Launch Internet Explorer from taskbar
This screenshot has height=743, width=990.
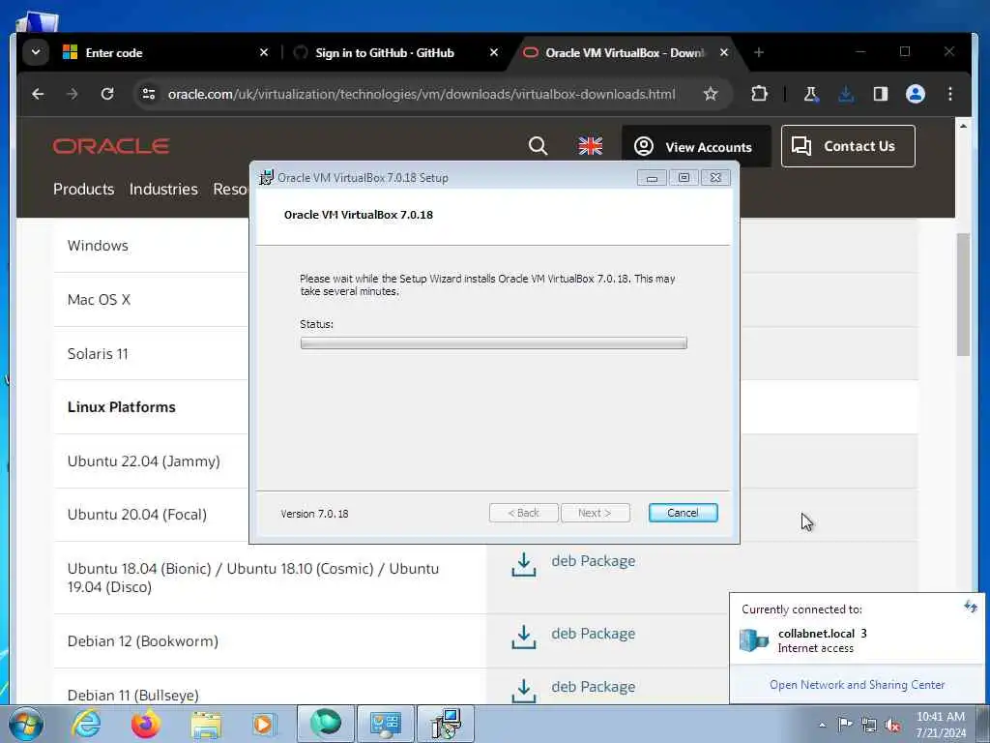coord(86,724)
